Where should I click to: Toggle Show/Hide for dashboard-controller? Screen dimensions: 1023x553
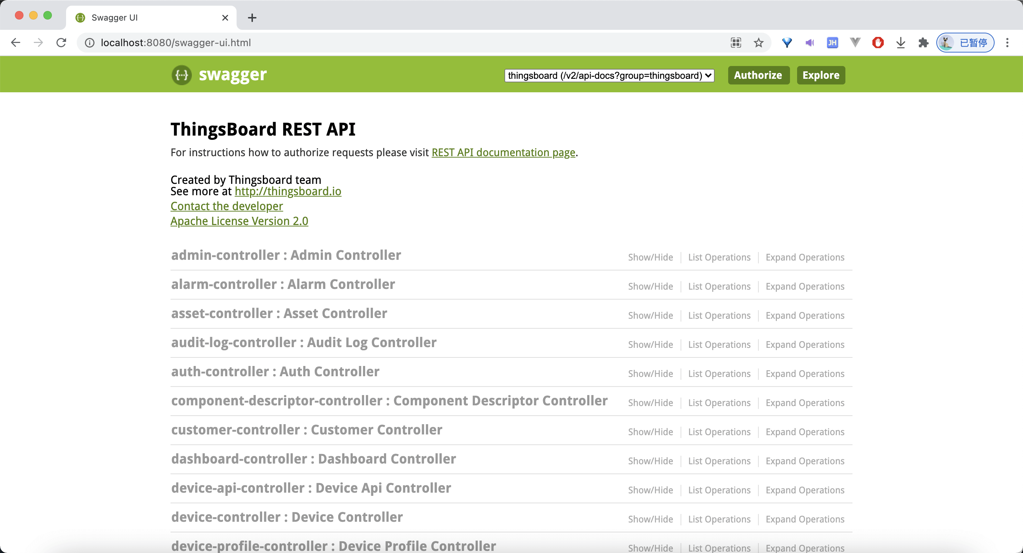tap(650, 461)
